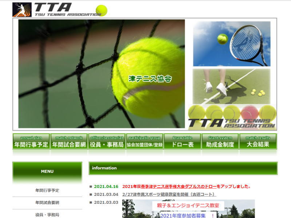Click the main tennis ball and net banner
The height and width of the screenshot is (218, 291).
coord(101,74)
